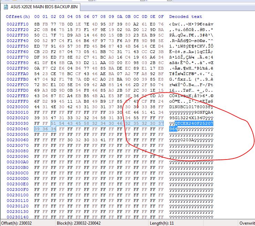Select offset row 00230000
This screenshot has width=255, height=226.
pyautogui.click(x=18, y=107)
